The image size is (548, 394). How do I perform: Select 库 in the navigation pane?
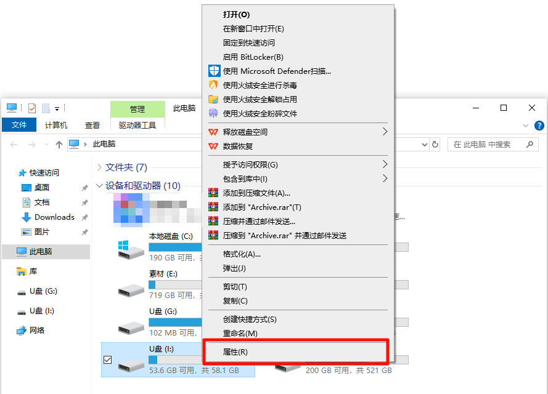point(33,271)
